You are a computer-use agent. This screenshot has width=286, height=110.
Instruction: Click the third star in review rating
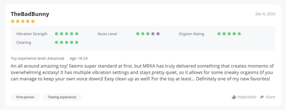[x=23, y=21]
